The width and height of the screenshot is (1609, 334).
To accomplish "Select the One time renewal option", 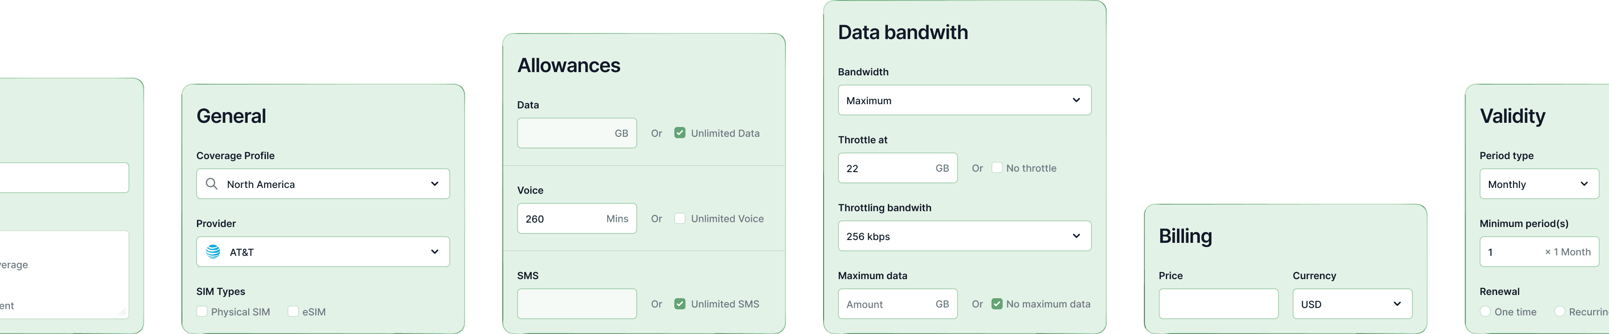I will pos(1485,312).
